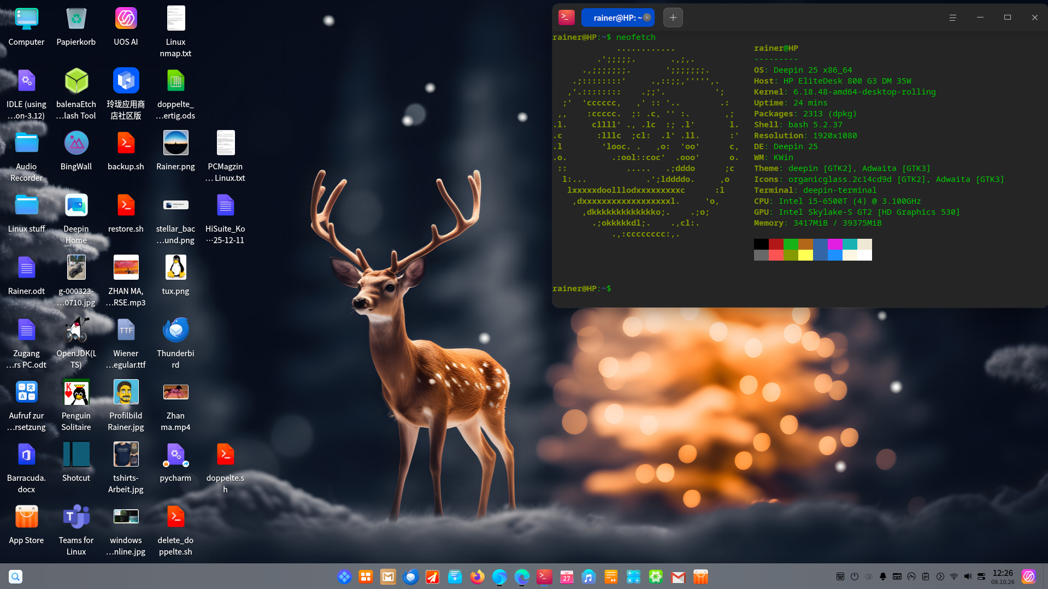Image resolution: width=1048 pixels, height=589 pixels.
Task: Close the rainer@HP terminal tab
Action: [x=647, y=17]
